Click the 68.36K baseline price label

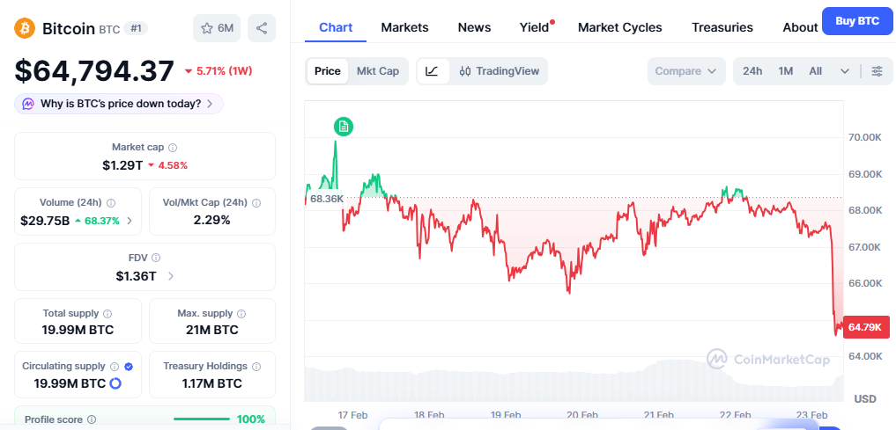326,199
